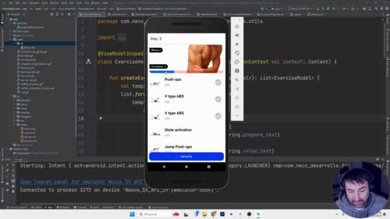Click emulator sidebar back triangle icon
The height and width of the screenshot is (219, 390).
click(237, 89)
